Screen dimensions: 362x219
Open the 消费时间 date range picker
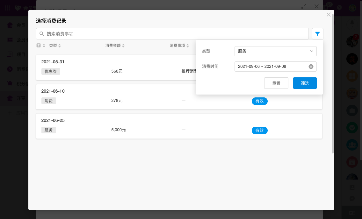[x=271, y=67]
